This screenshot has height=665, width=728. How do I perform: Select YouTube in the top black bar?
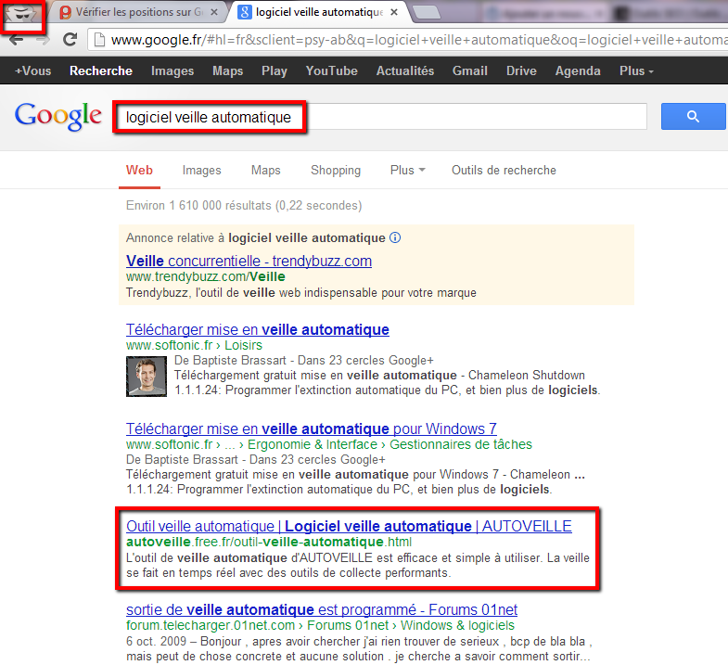[x=331, y=71]
